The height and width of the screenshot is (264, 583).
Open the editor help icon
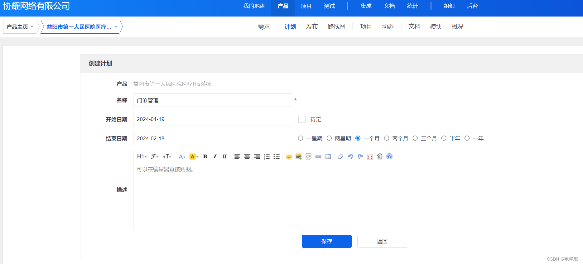coord(389,156)
